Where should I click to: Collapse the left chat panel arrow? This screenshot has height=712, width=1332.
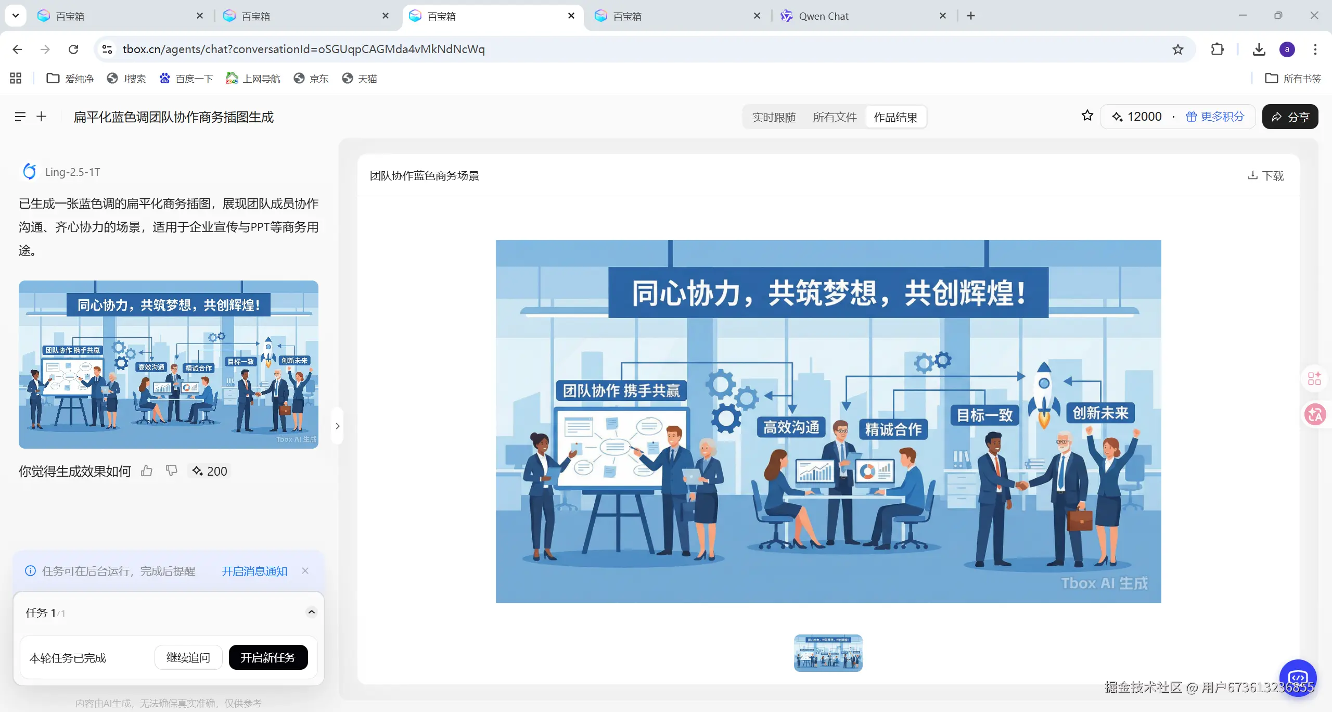[x=338, y=426]
